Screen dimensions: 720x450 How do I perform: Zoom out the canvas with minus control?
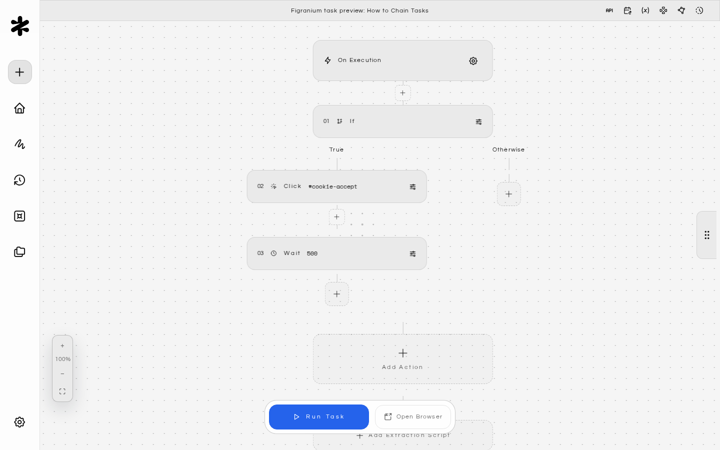click(62, 374)
